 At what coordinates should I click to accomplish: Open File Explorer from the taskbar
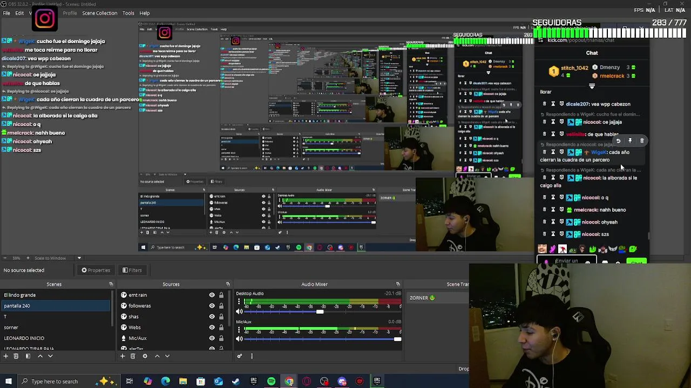[183, 382]
